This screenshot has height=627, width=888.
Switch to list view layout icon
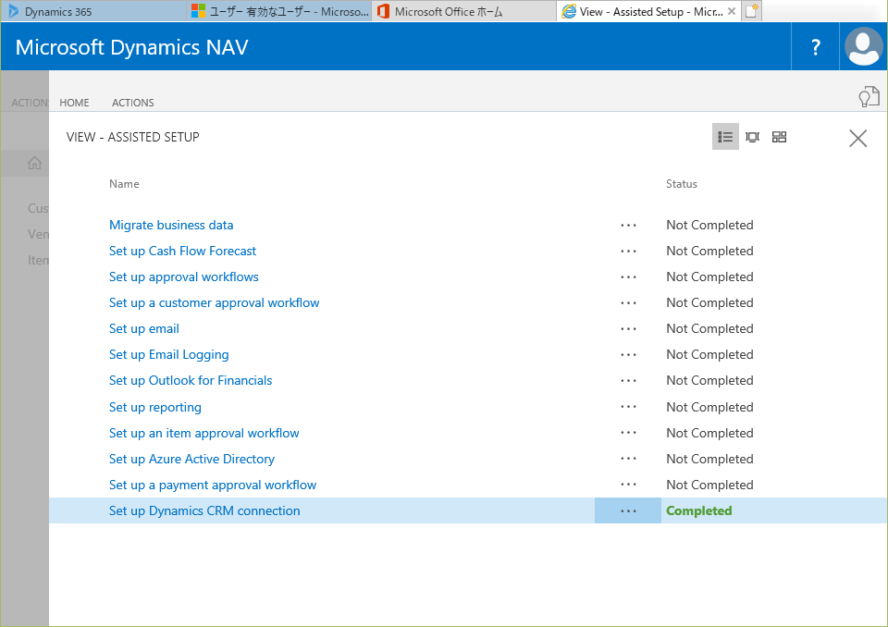(725, 137)
